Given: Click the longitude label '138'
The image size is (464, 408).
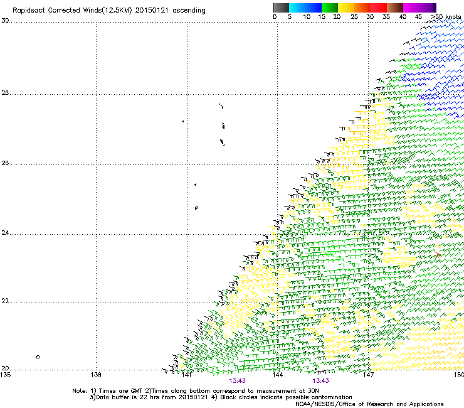Looking at the screenshot, I should pos(96,375).
